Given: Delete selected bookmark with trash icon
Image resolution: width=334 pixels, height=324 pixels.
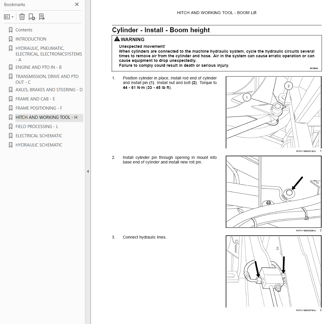Looking at the screenshot, I should tap(22, 17).
